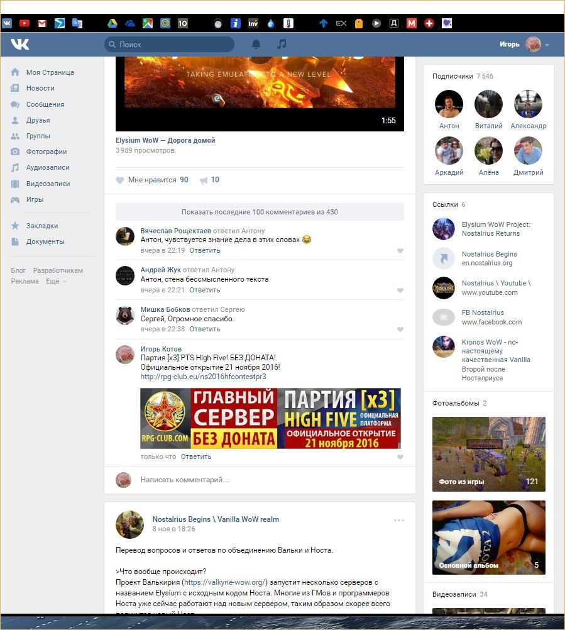
Task: Like Вячеслав Рощектаев's comment heart
Action: (x=400, y=251)
